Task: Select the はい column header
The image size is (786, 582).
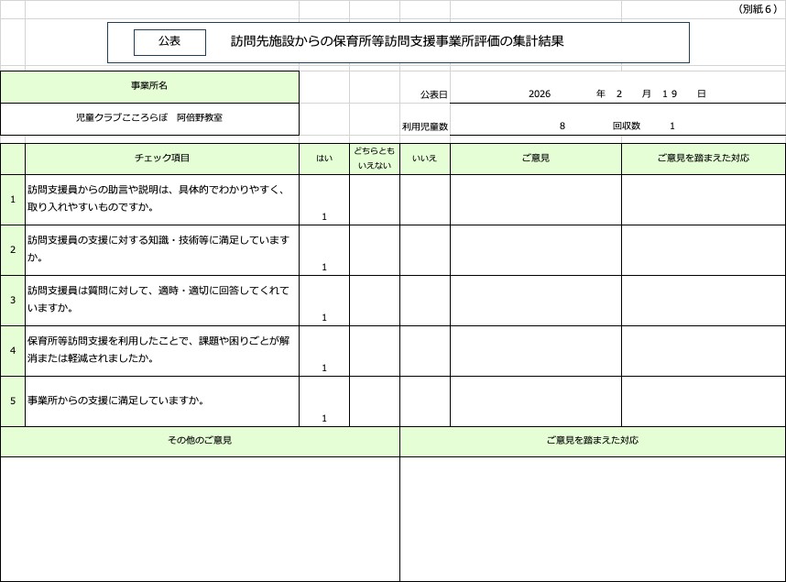Action: click(x=324, y=159)
